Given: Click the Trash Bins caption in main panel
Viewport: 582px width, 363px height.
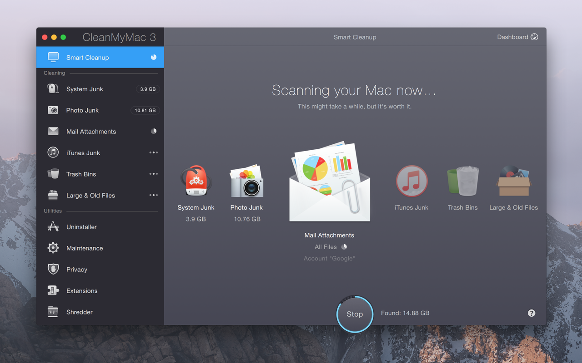Looking at the screenshot, I should click(463, 207).
